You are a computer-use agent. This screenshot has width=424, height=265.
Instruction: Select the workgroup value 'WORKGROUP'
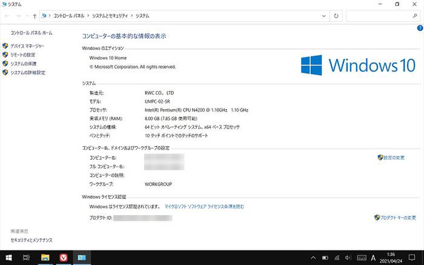pos(158,184)
